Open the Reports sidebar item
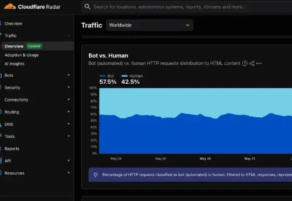Viewport: 292px width, 201px height. click(x=12, y=149)
